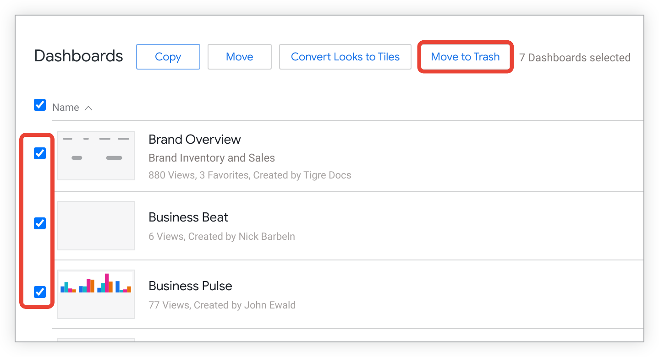
Task: Select Convert Looks to Tiles
Action: pos(345,57)
